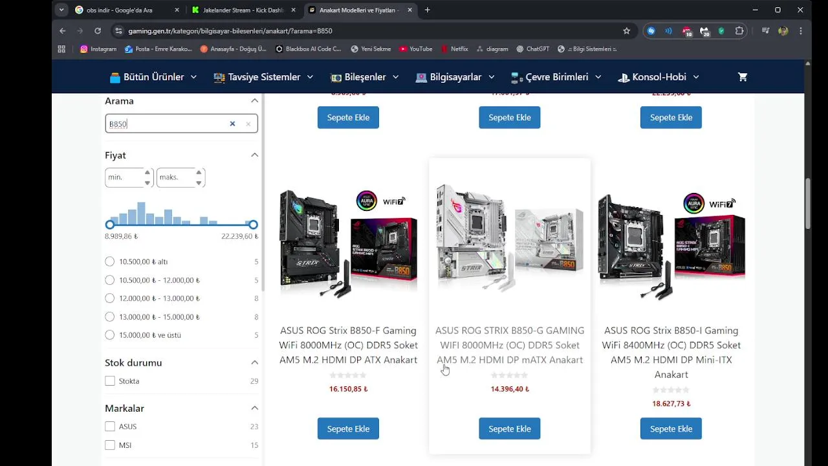Screen dimensions: 828x466
Task: Add ASUS ROG STRIX B850-G to cart
Action: (x=510, y=428)
